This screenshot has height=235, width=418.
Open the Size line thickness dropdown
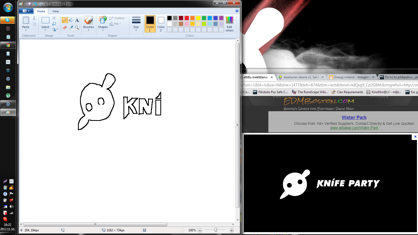click(x=136, y=24)
